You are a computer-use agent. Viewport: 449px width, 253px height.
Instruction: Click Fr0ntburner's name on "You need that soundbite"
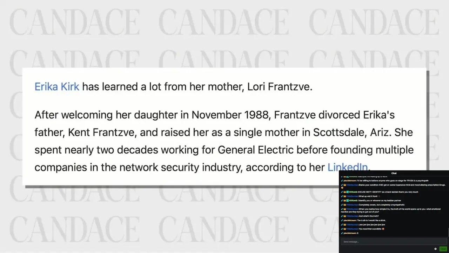352,229
